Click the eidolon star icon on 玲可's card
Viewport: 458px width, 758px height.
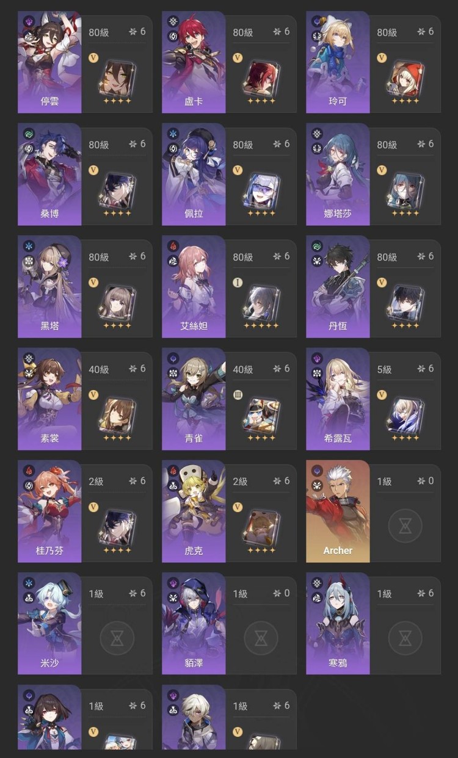422,32
